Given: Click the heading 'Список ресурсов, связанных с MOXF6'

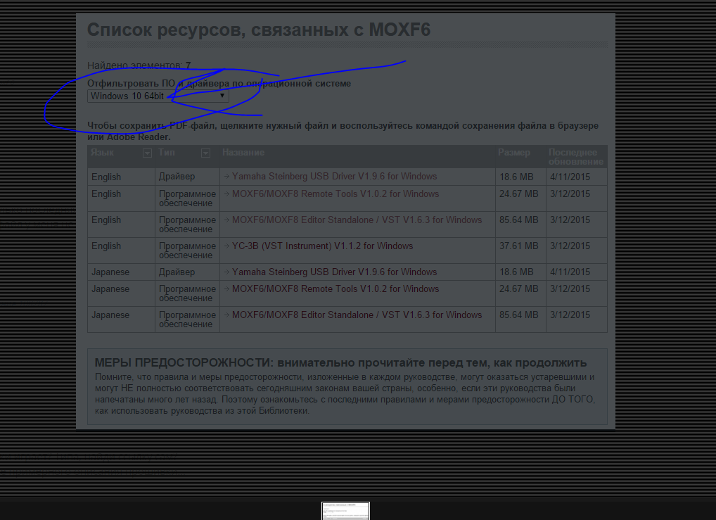Looking at the screenshot, I should pos(258,30).
